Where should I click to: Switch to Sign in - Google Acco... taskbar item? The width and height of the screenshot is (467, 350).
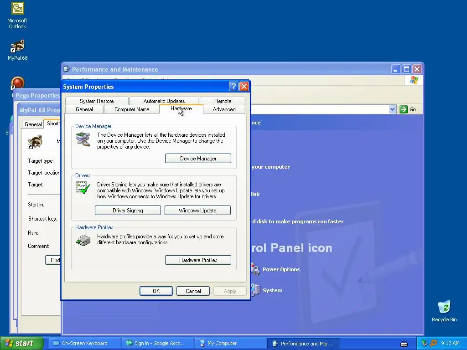(x=157, y=343)
